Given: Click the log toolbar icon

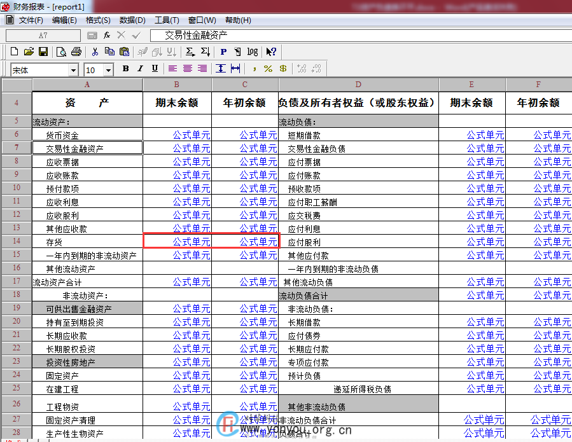Looking at the screenshot, I should pyautogui.click(x=252, y=52).
